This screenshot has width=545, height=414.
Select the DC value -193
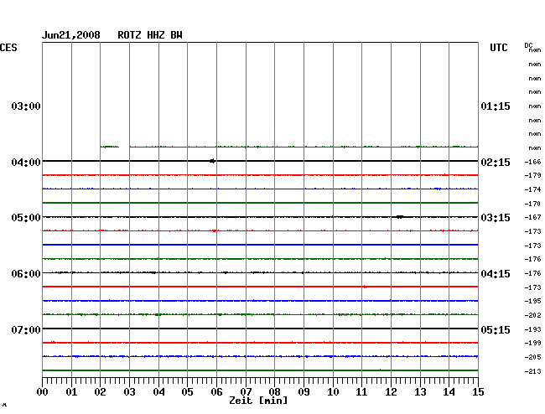532,329
